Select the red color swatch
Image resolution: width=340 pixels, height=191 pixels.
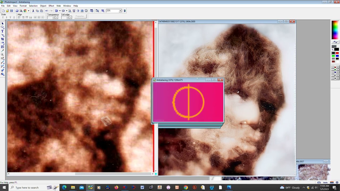[x=337, y=53]
